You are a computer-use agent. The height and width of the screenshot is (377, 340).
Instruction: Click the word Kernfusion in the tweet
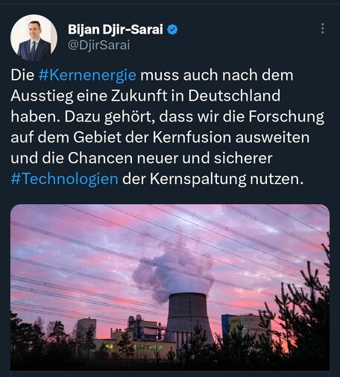[192, 137]
